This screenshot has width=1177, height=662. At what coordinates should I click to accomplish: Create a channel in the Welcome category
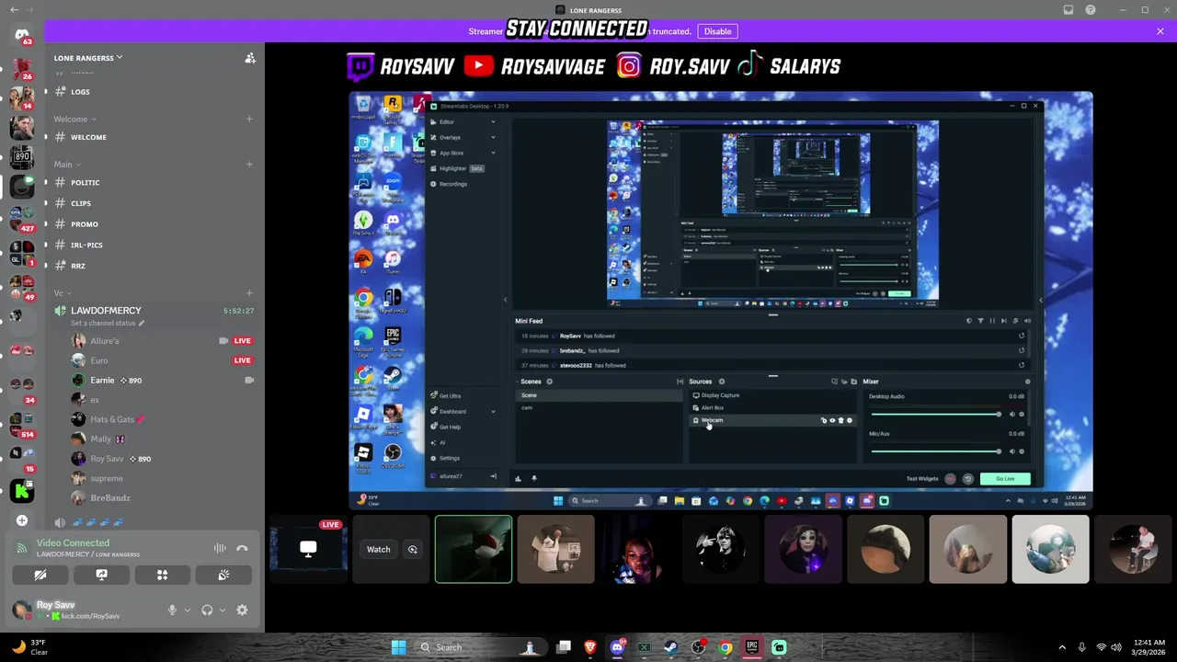point(249,119)
